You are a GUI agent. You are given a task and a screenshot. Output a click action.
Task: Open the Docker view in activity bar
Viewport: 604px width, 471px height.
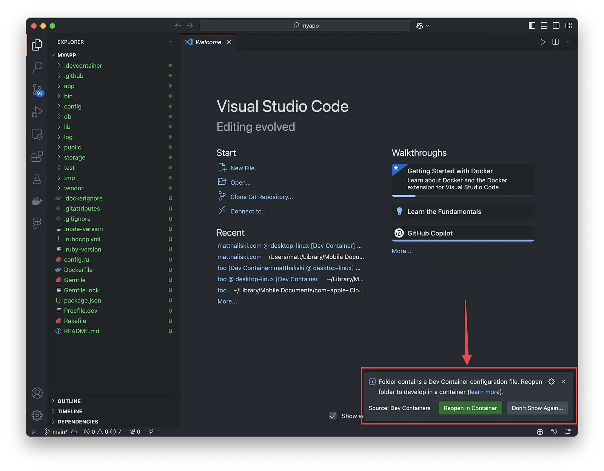(37, 201)
